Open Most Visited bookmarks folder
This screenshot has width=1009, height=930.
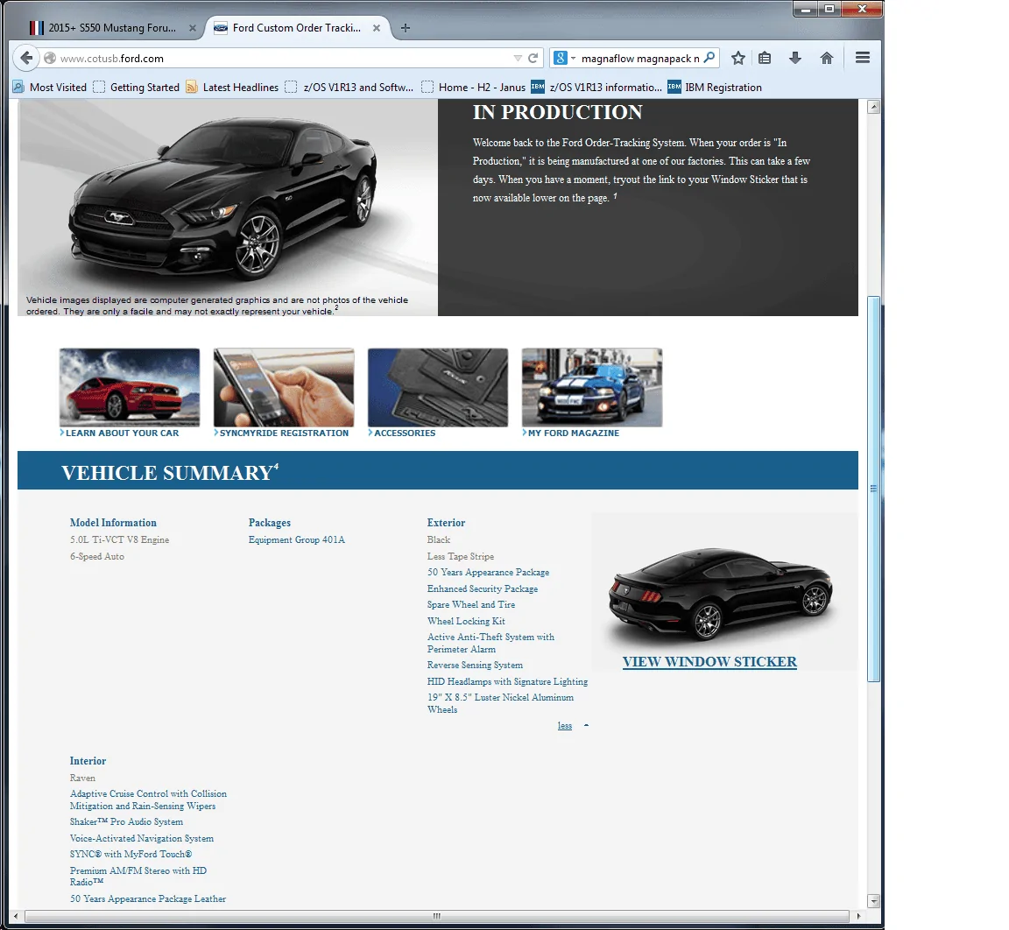[x=50, y=87]
